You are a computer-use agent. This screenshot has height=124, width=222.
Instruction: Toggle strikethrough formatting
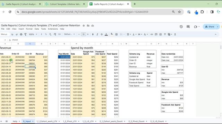102,34
